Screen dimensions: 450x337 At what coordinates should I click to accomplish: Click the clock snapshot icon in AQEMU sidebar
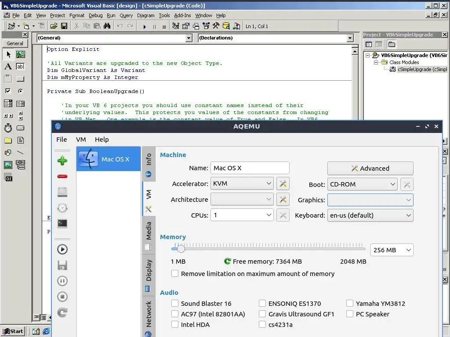click(62, 208)
